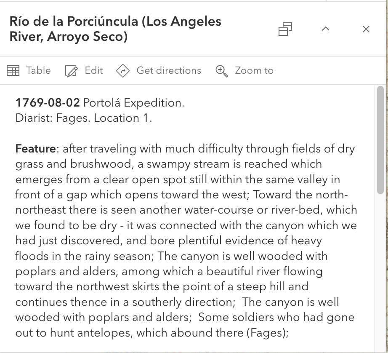Click the Get directions diamond icon
388x353 pixels.
click(122, 71)
